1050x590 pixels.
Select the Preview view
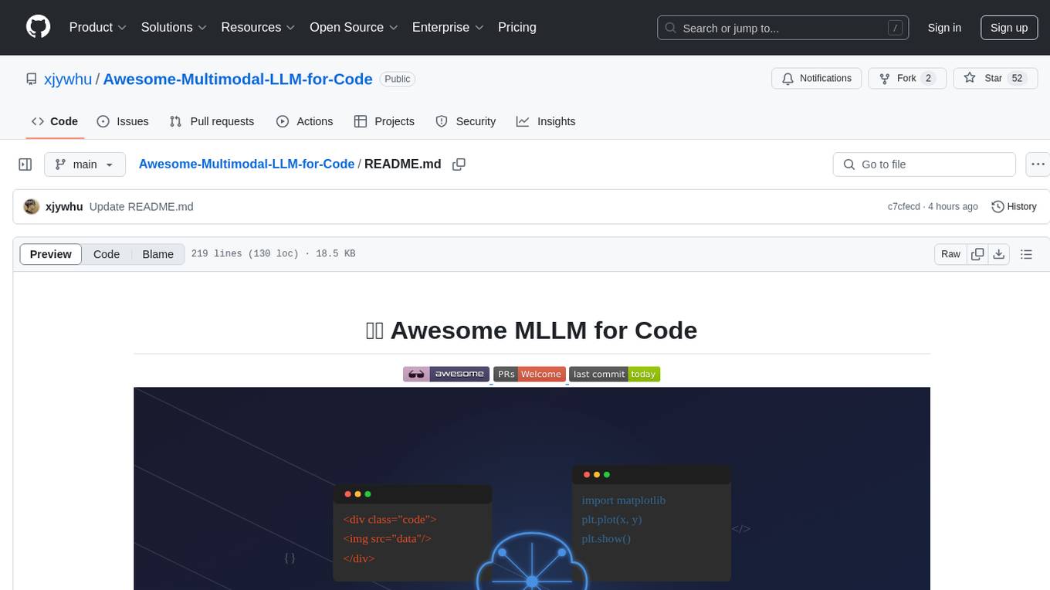click(51, 254)
